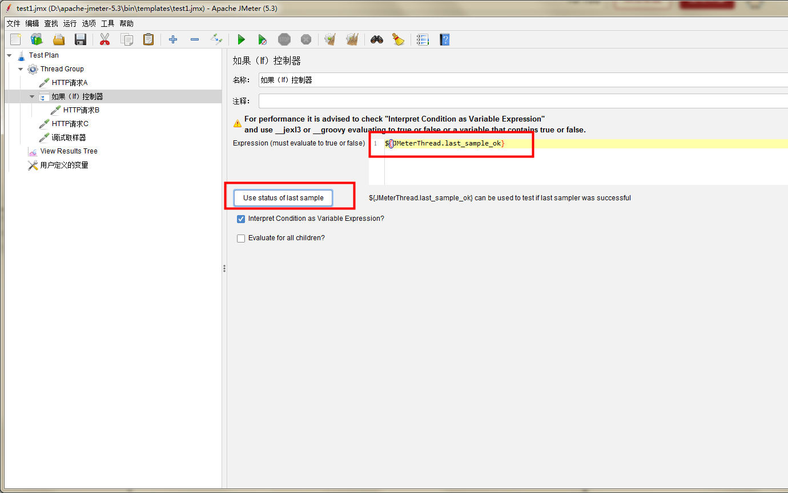The width and height of the screenshot is (788, 493).
Task: Click the Toggle enable/disable toolbar icon
Action: click(x=216, y=39)
